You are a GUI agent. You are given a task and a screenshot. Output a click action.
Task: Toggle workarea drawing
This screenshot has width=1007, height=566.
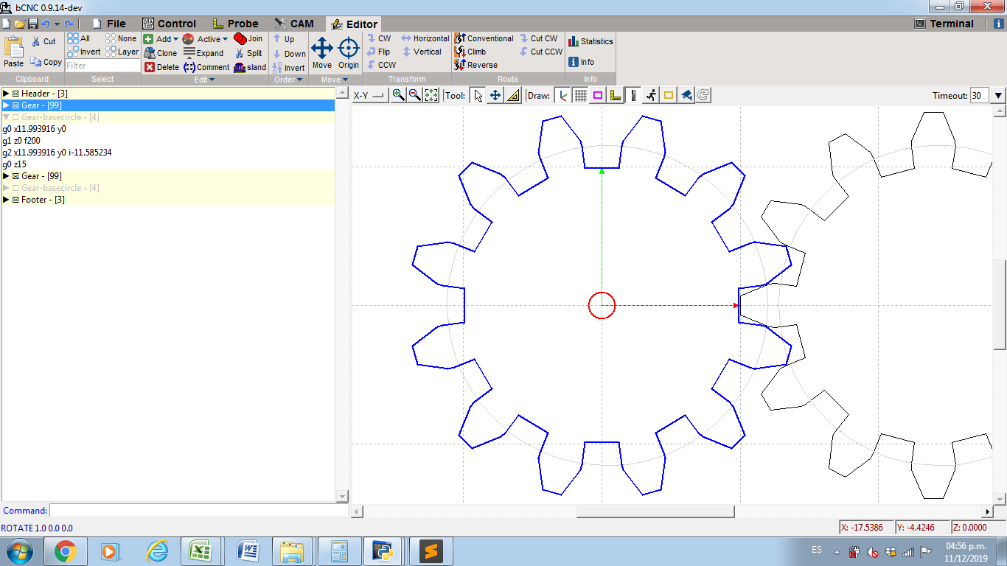(x=633, y=95)
